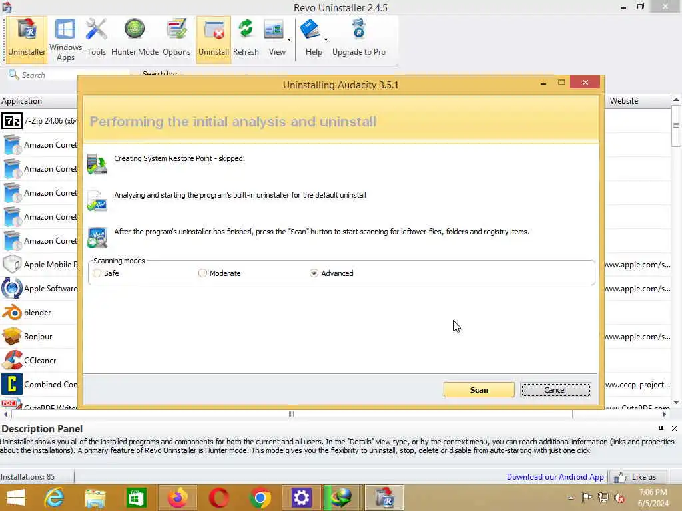Open the Uninstaller toolbar section
The height and width of the screenshot is (511, 682).
27,39
